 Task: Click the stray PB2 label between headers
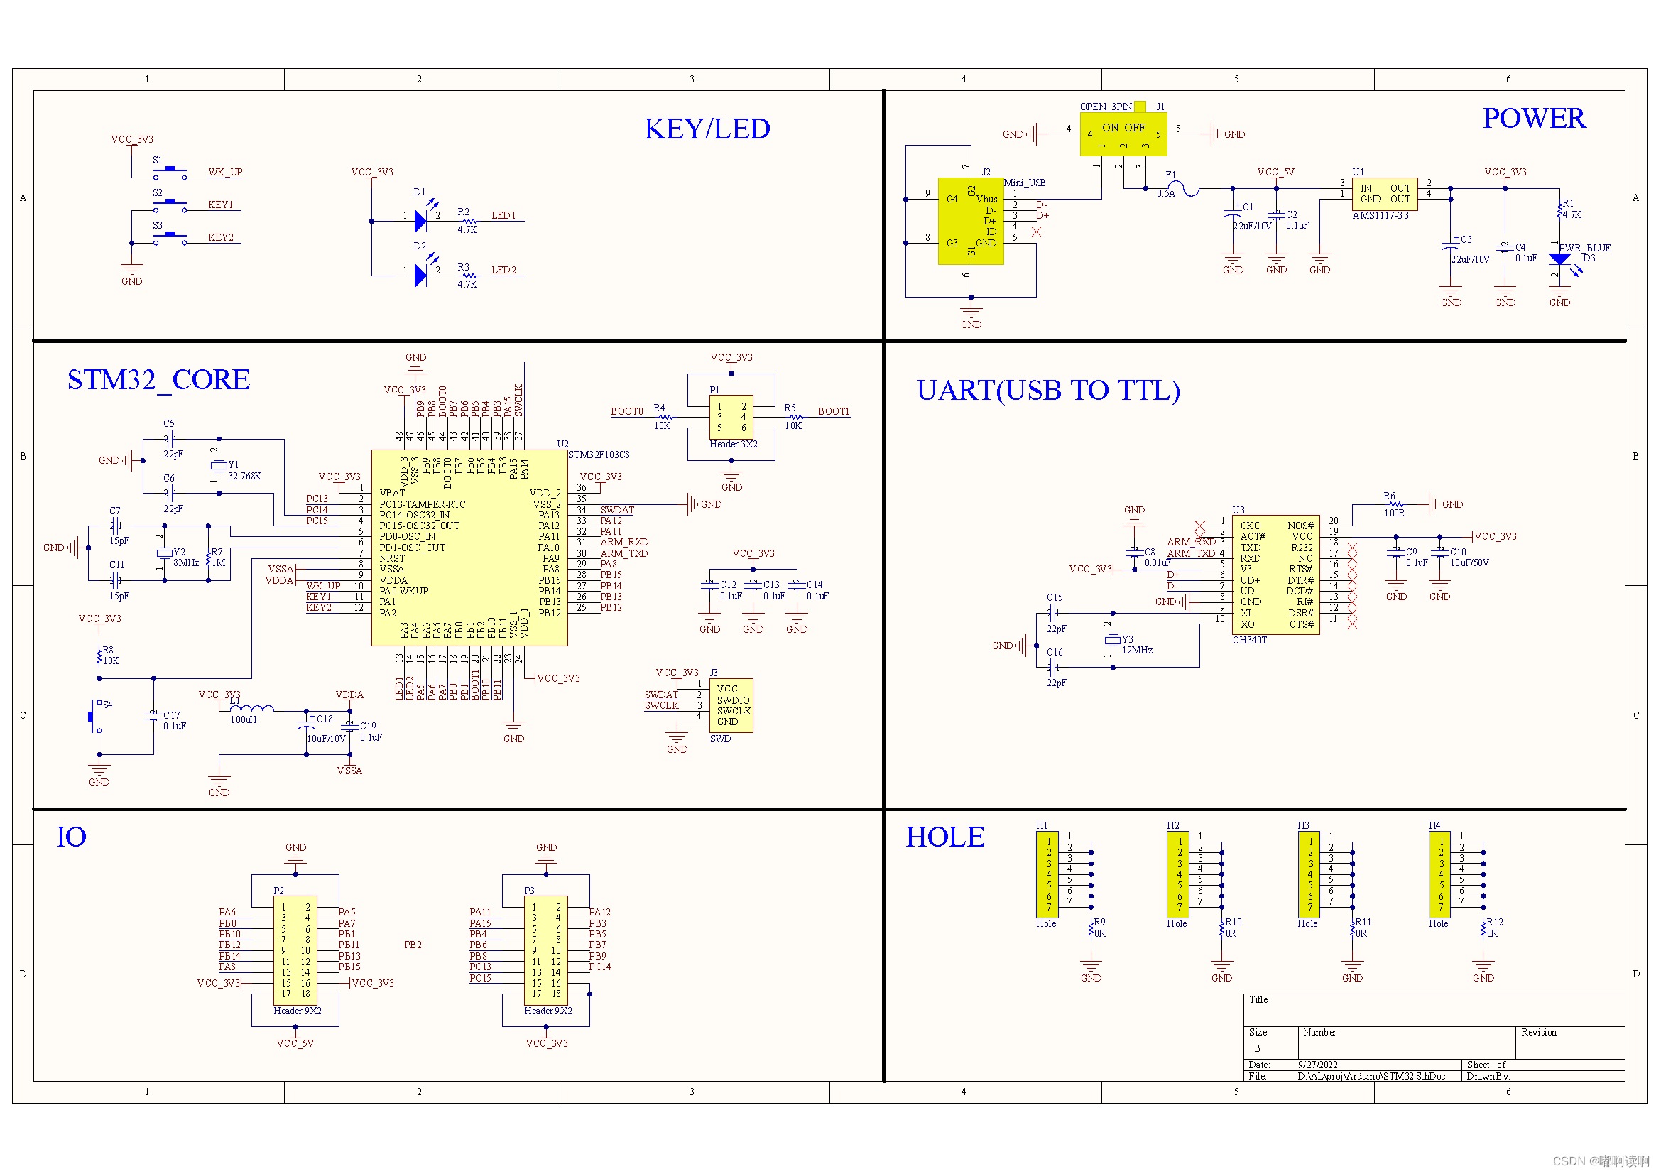pyautogui.click(x=413, y=945)
